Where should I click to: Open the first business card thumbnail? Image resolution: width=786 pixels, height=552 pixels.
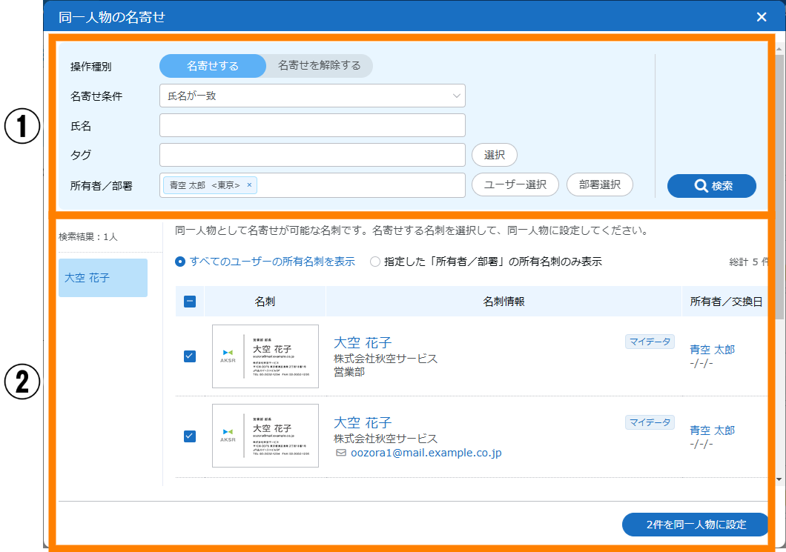click(265, 356)
